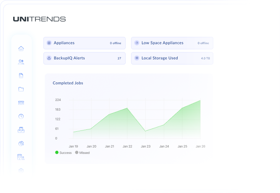Open the Local Storage Used card
This screenshot has width=280, height=193.
[172, 58]
